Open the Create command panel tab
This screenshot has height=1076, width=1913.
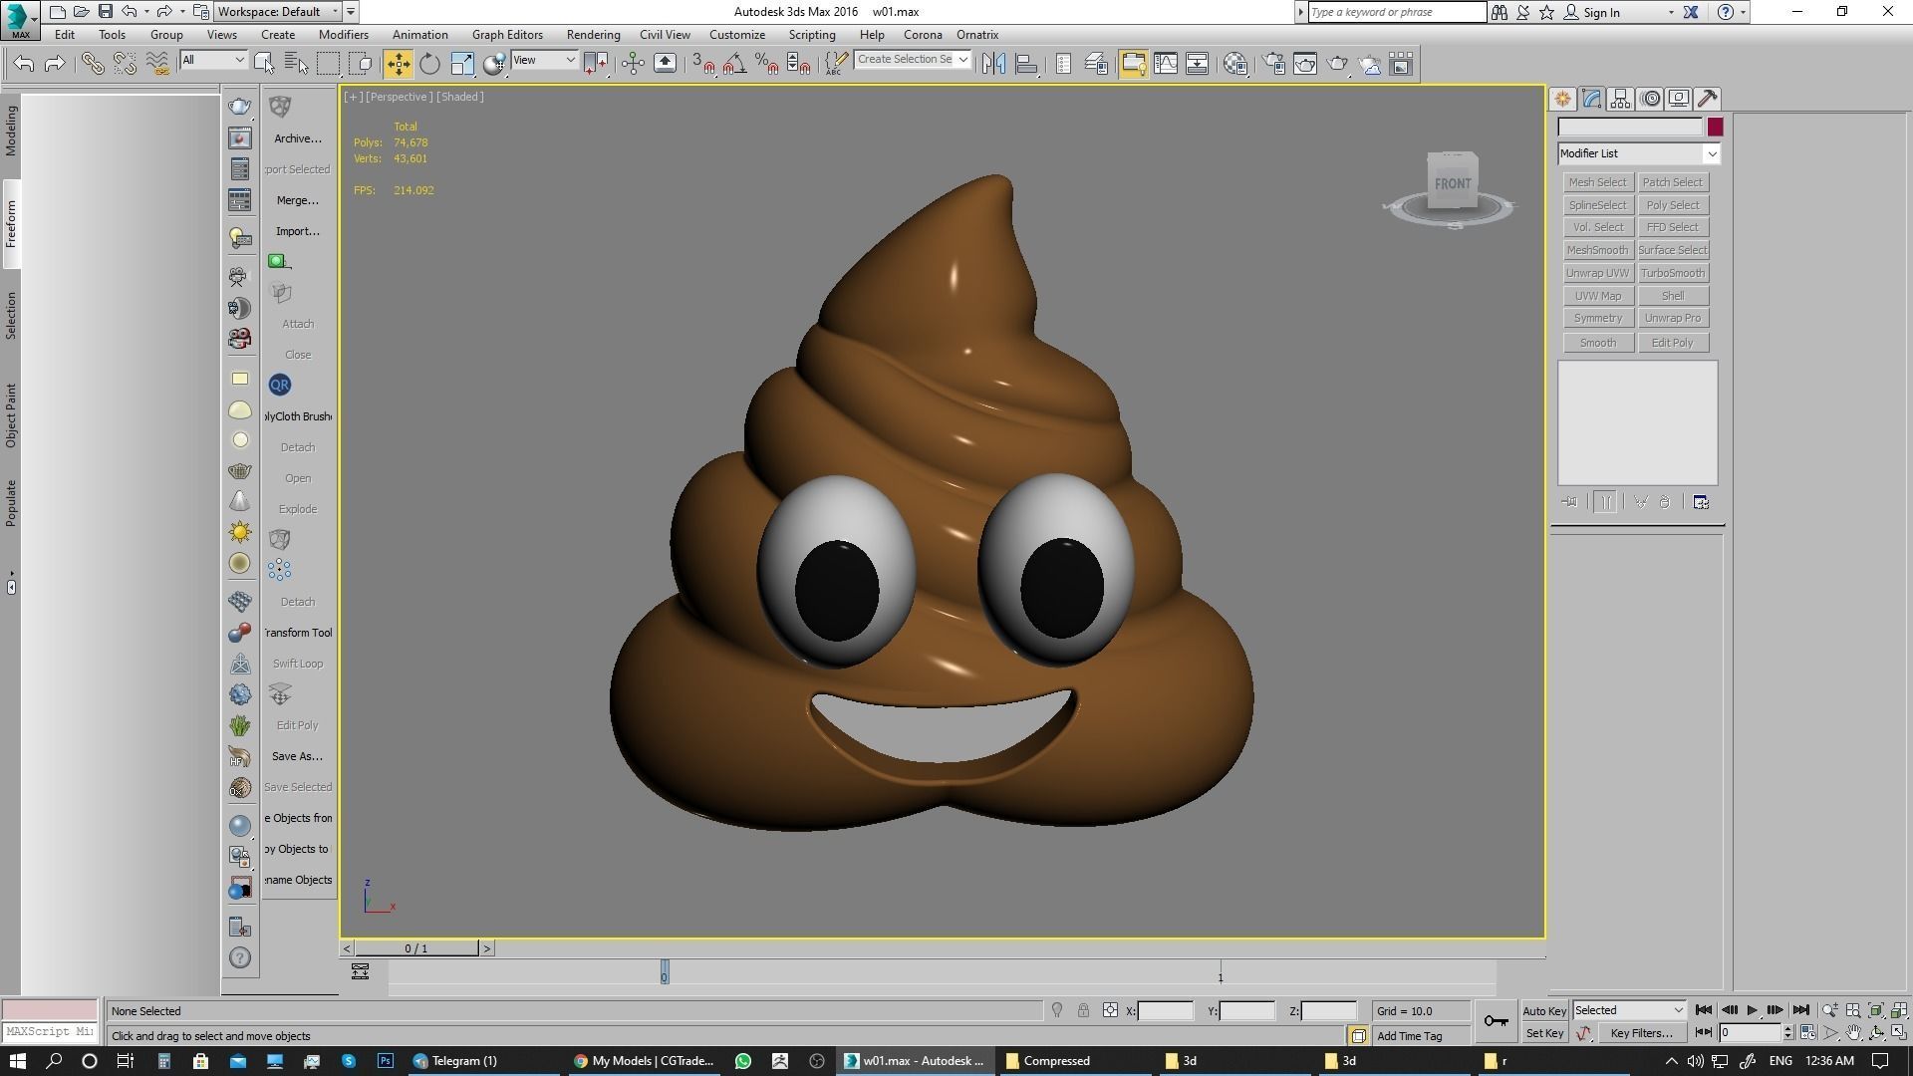tap(1562, 99)
